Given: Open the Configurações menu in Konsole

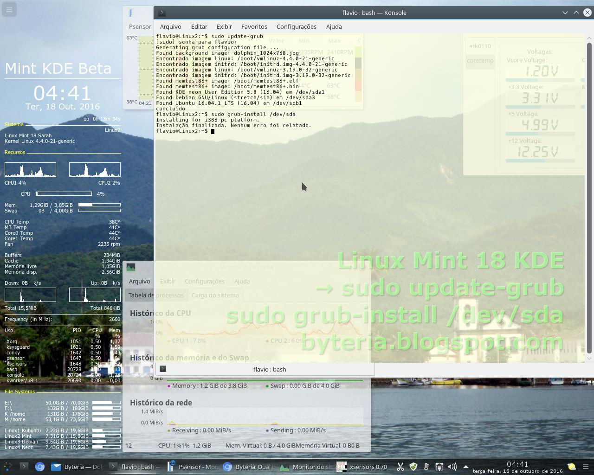Looking at the screenshot, I should [296, 26].
